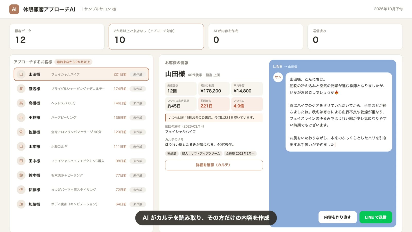
Task: Select the 渡辺様 customer row
Action: [x=81, y=89]
